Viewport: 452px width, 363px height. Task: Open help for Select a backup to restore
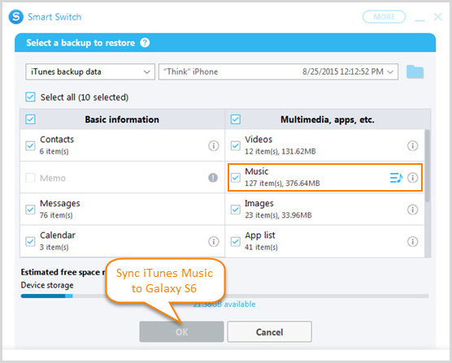click(145, 42)
